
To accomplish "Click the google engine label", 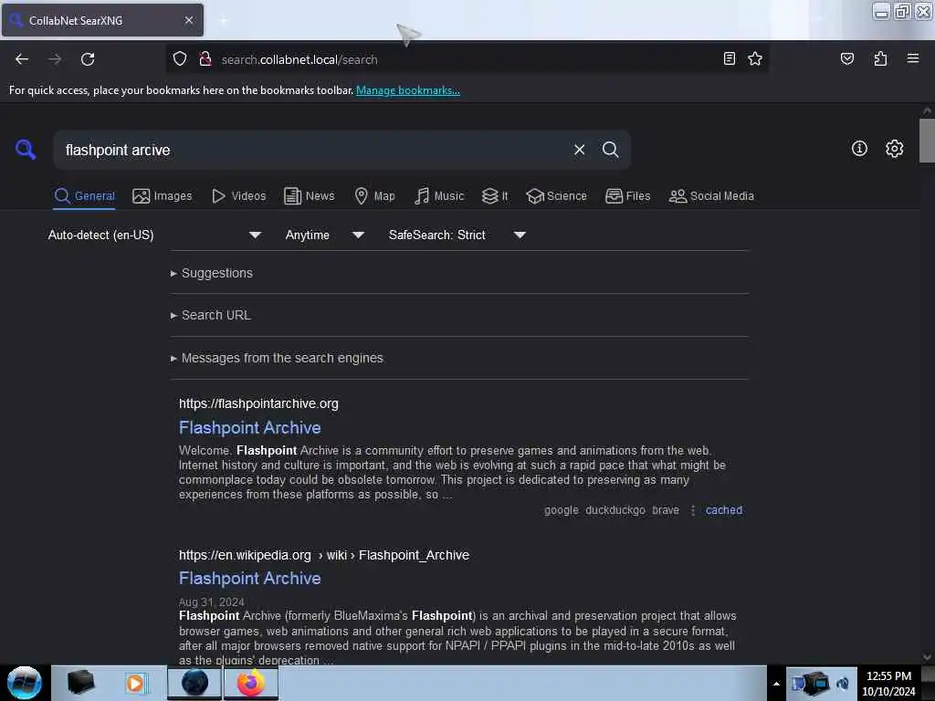I will pos(562,510).
